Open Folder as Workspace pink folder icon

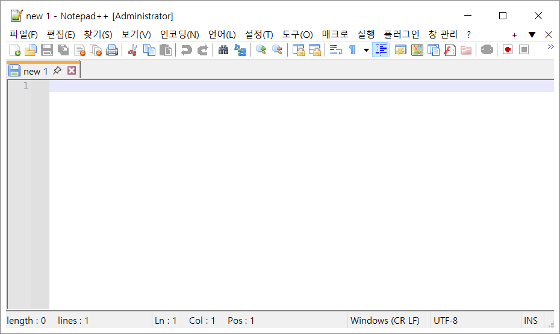(466, 50)
